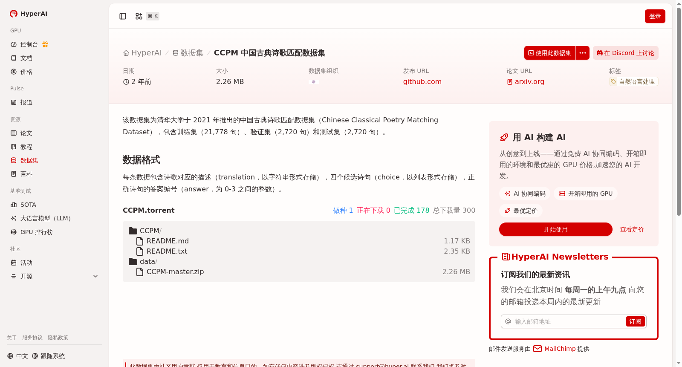
Task: Open 报道 under Pulse
Action: (26, 102)
